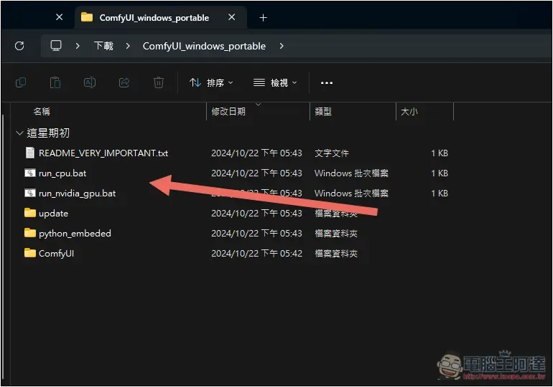Expand the chevron after ComfyUI_windows_portable breadcrumb
The image size is (553, 387).
coord(282,46)
